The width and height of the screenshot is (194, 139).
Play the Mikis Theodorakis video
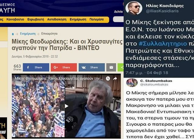pos(67,106)
